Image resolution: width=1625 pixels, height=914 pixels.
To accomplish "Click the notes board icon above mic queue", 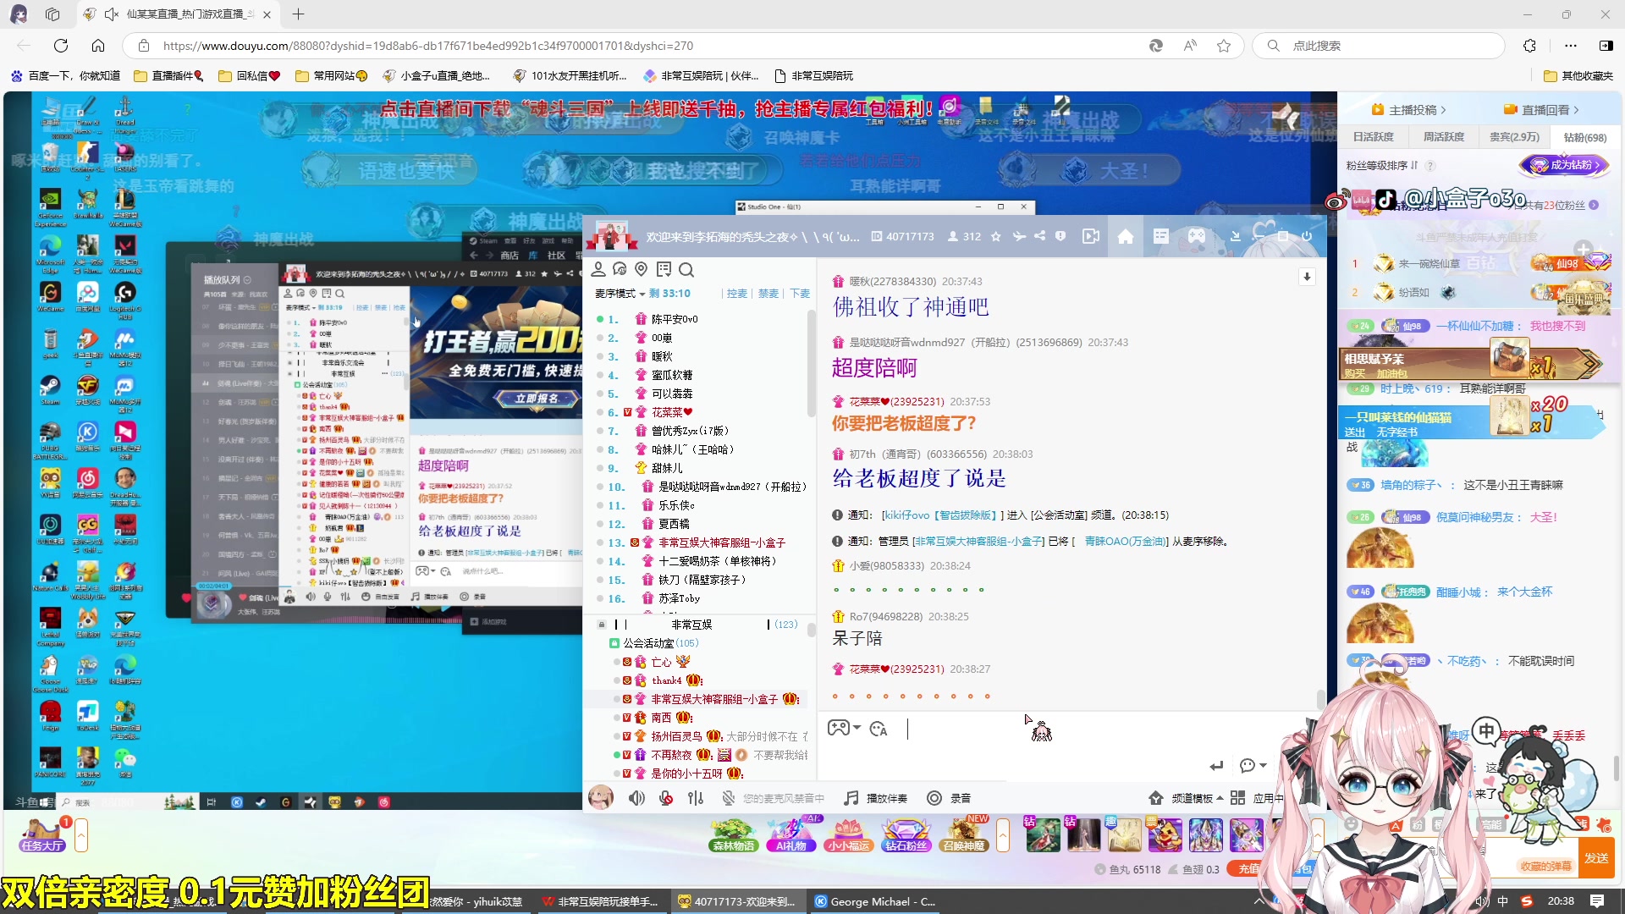I will tap(664, 269).
